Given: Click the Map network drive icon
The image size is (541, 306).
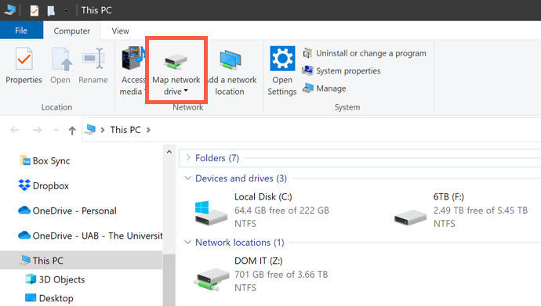Looking at the screenshot, I should [x=176, y=61].
